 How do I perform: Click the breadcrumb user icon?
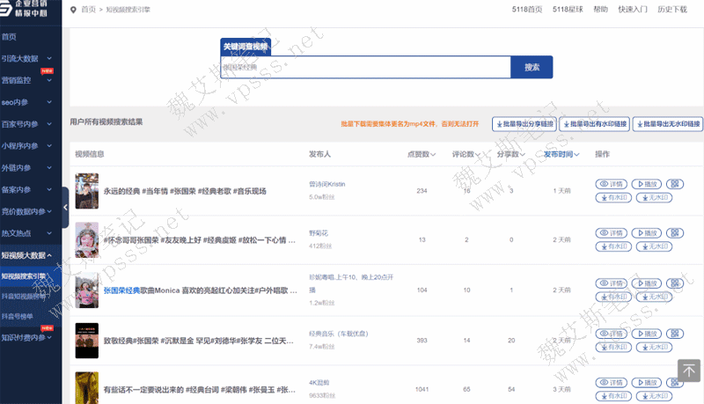(x=72, y=10)
